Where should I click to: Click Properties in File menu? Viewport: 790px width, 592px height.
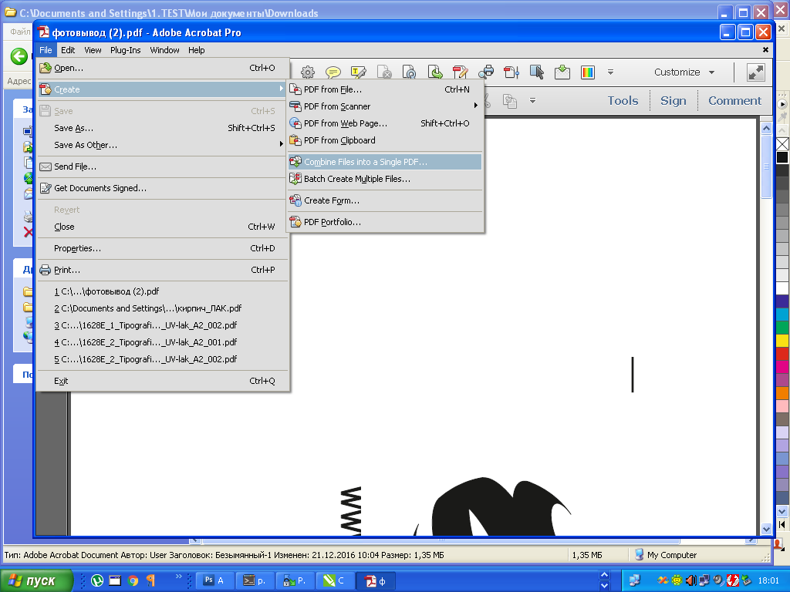point(161,248)
